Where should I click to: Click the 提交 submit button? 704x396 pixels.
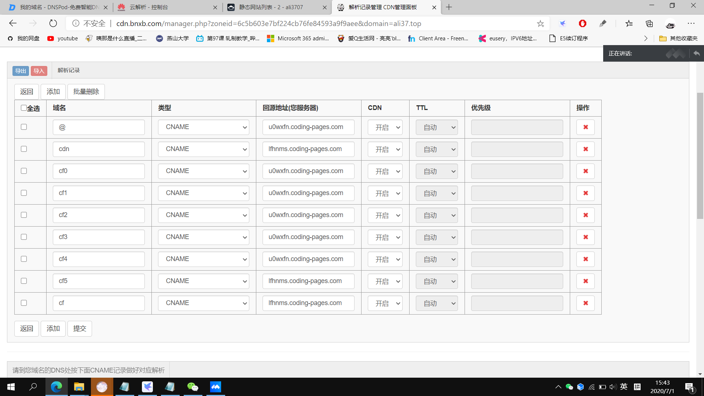(x=80, y=329)
